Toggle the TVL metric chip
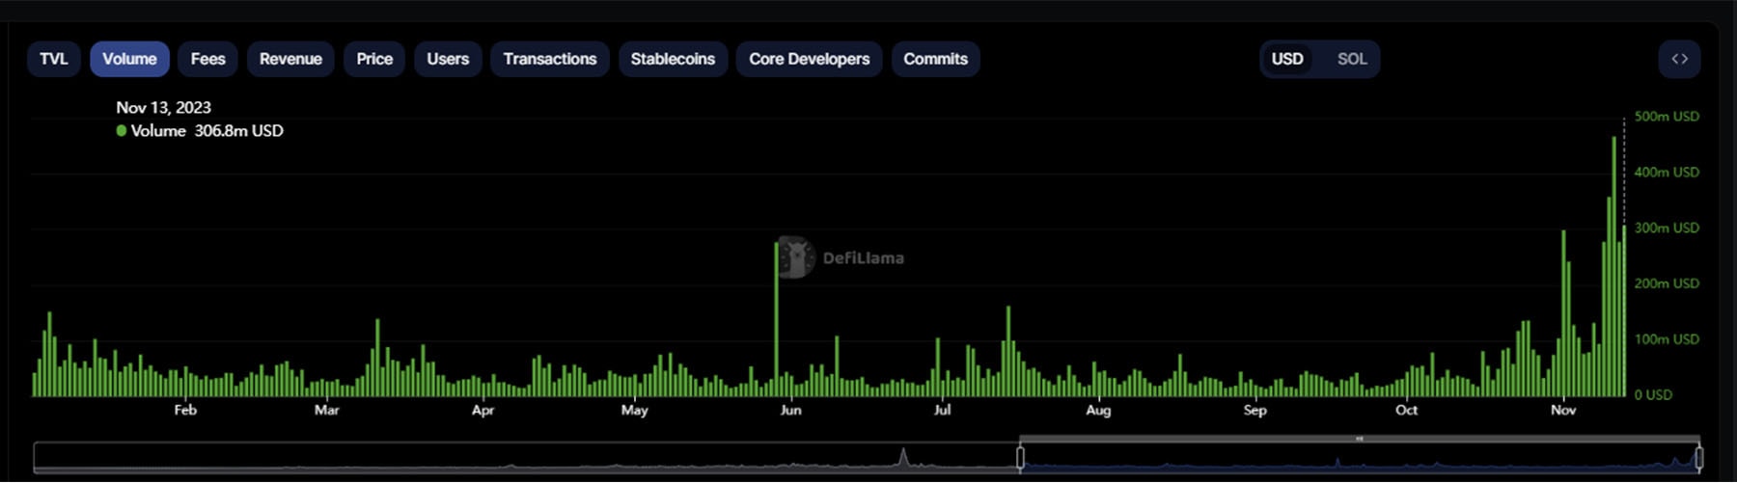The height and width of the screenshot is (483, 1737). click(x=54, y=59)
